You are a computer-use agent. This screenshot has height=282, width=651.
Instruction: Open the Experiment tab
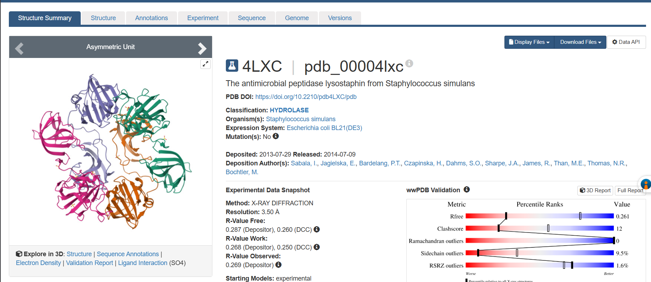(x=203, y=18)
